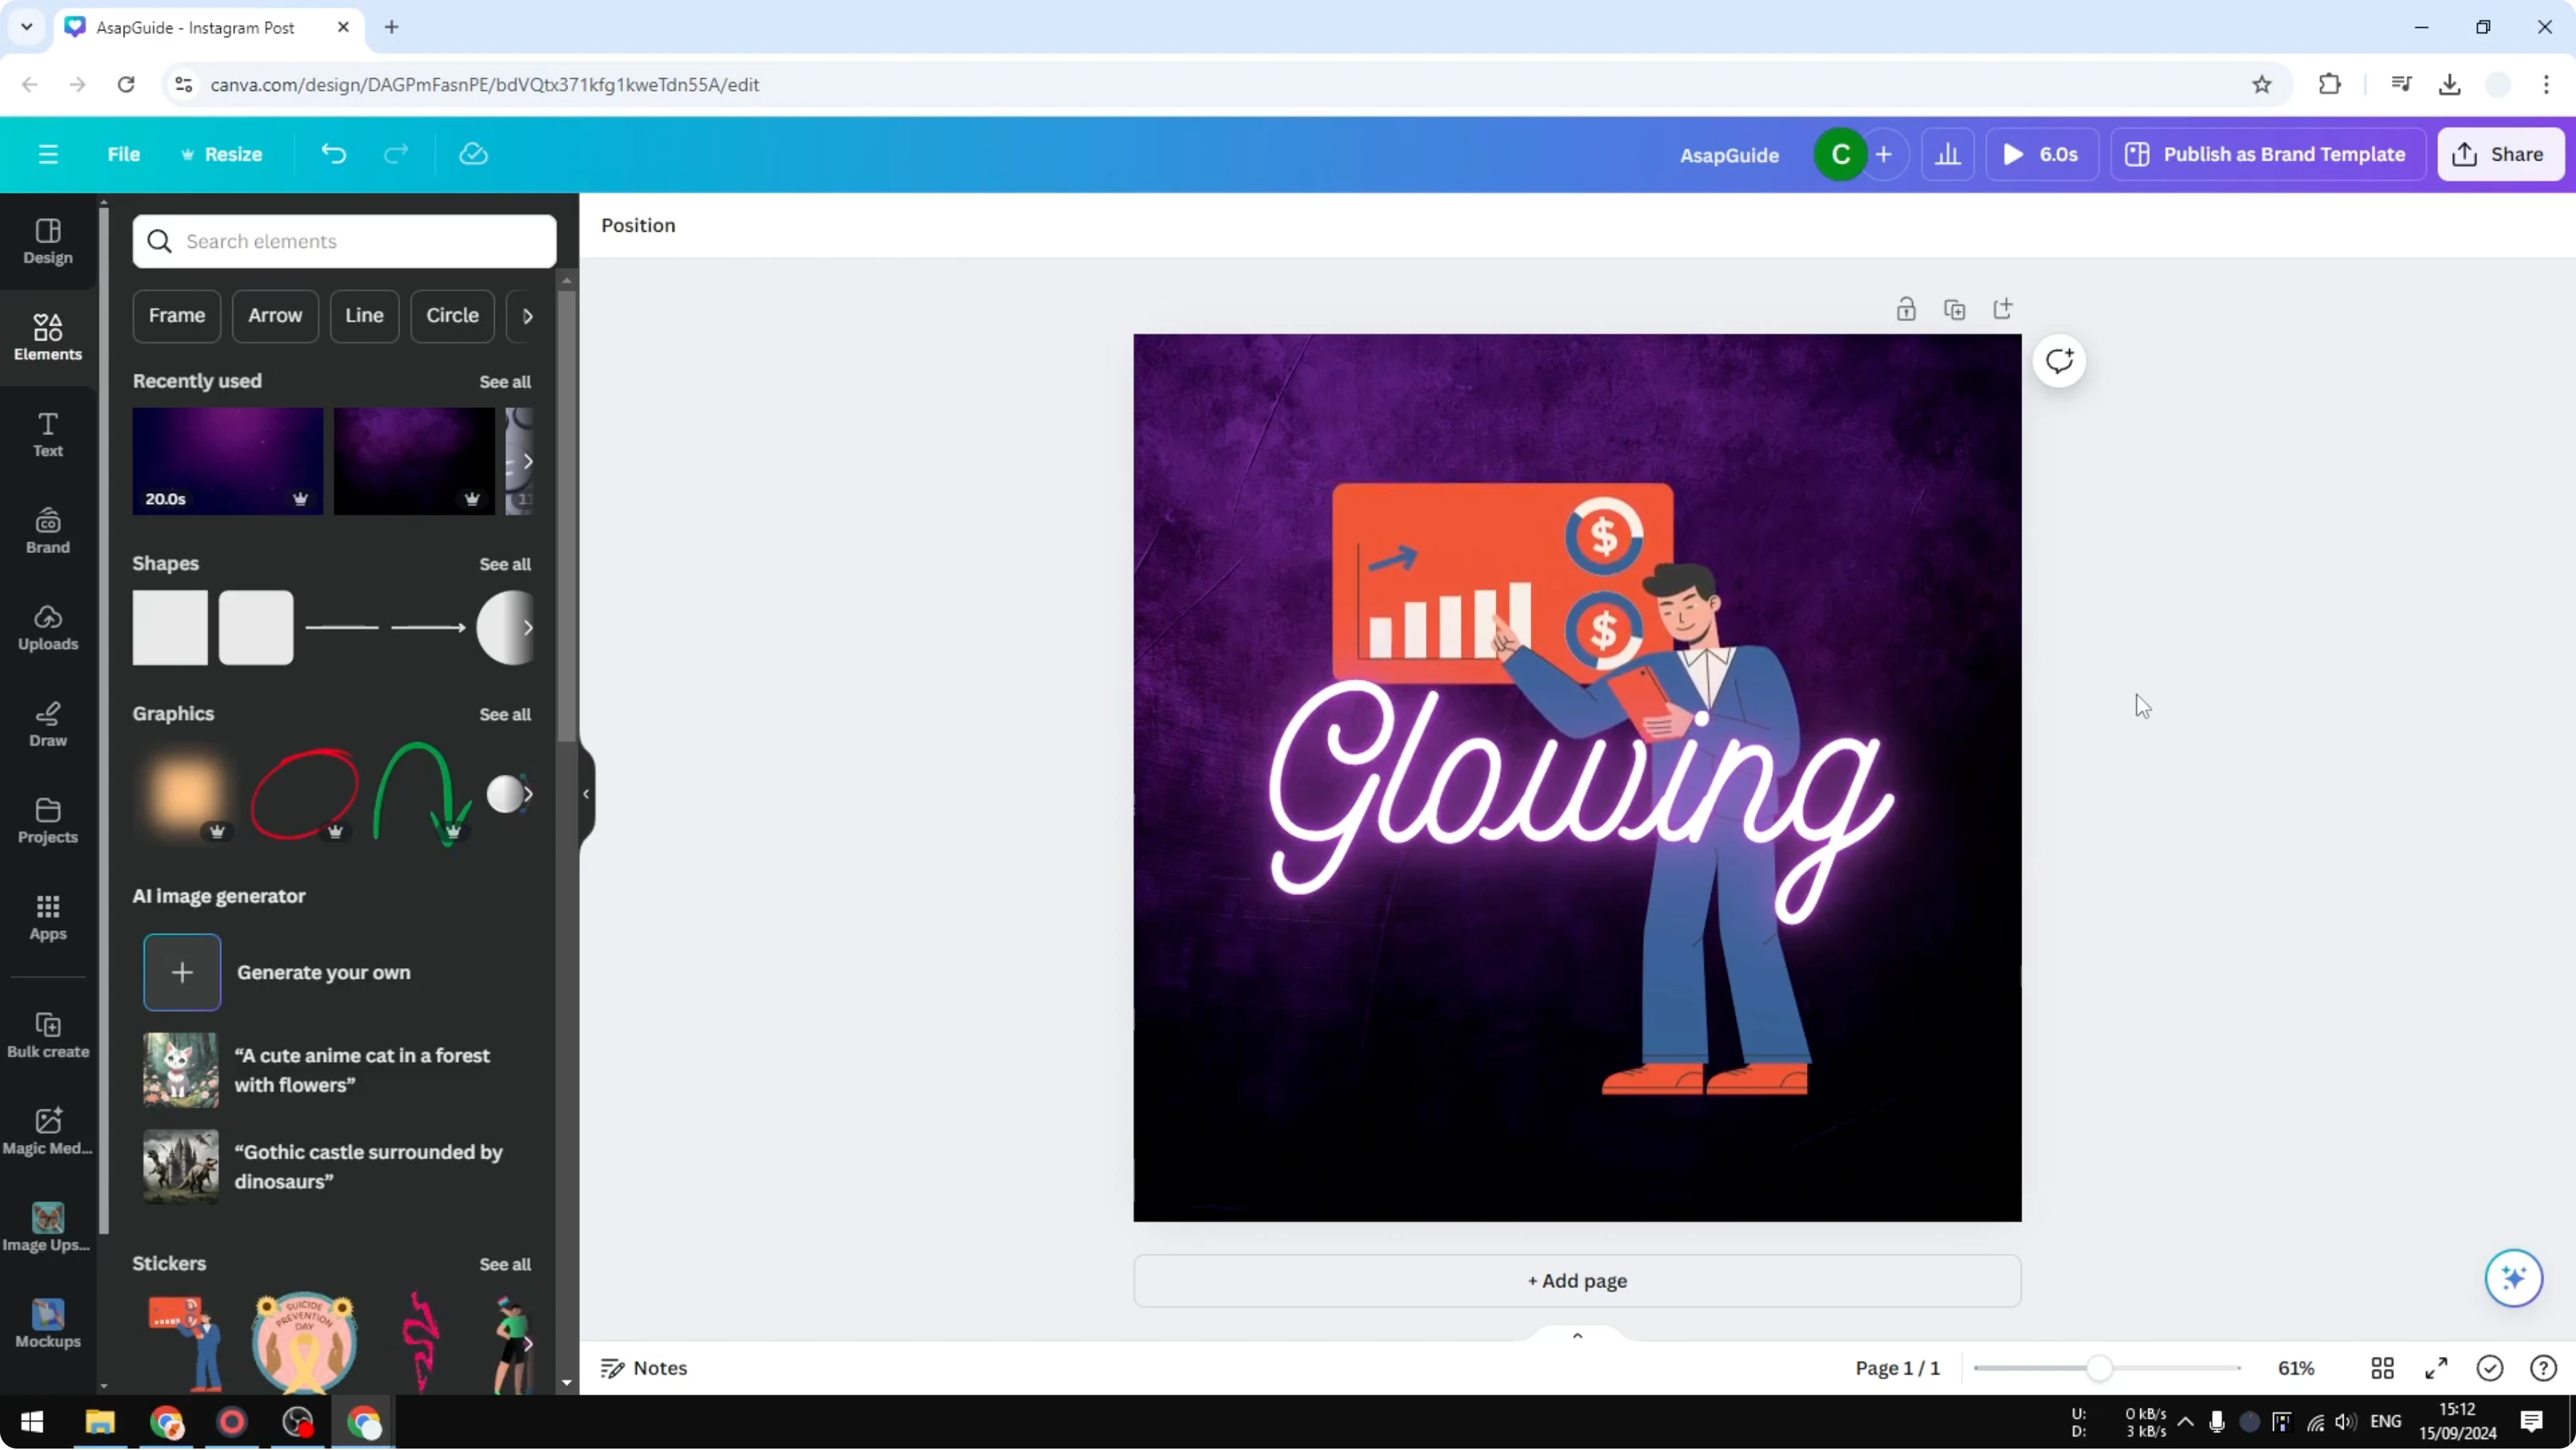Add the square shape
This screenshot has height=1450, width=2576.
[x=170, y=628]
